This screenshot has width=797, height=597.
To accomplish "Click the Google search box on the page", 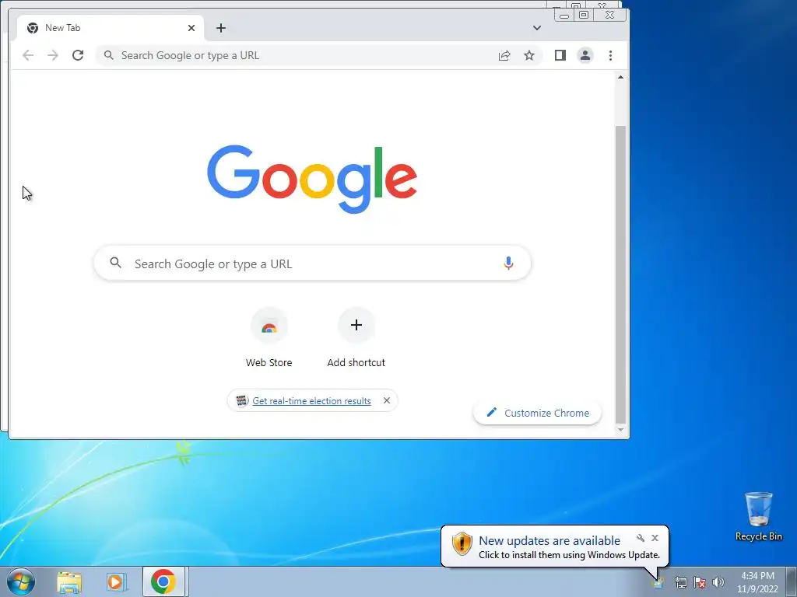I will (x=312, y=264).
